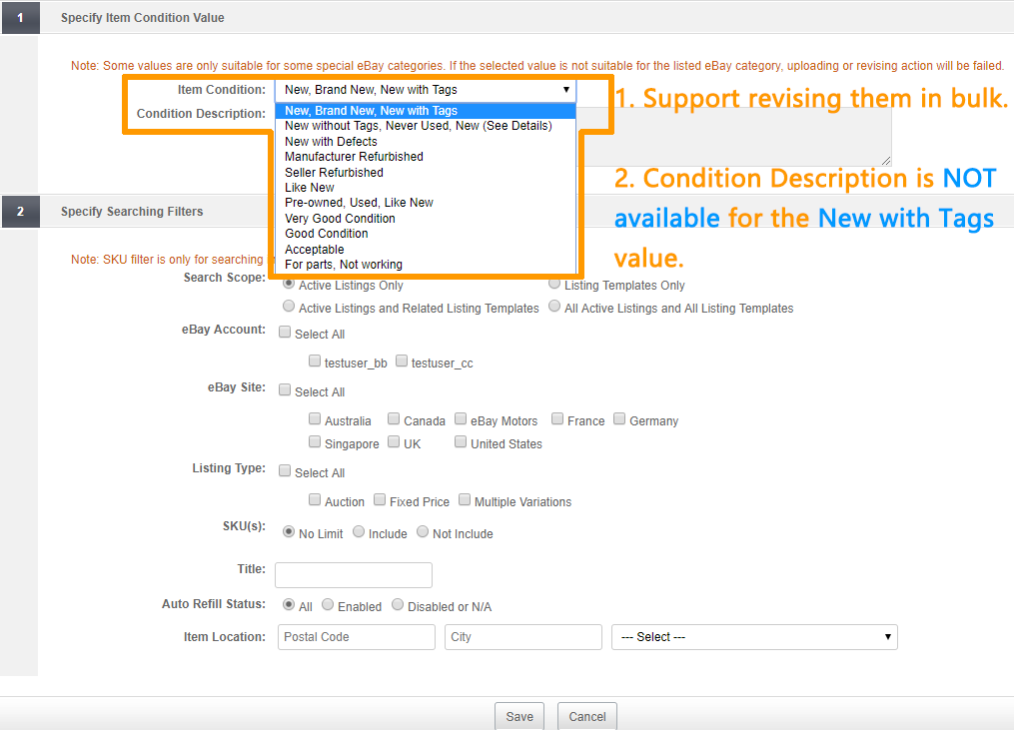Check the UK site checkbox

(394, 441)
